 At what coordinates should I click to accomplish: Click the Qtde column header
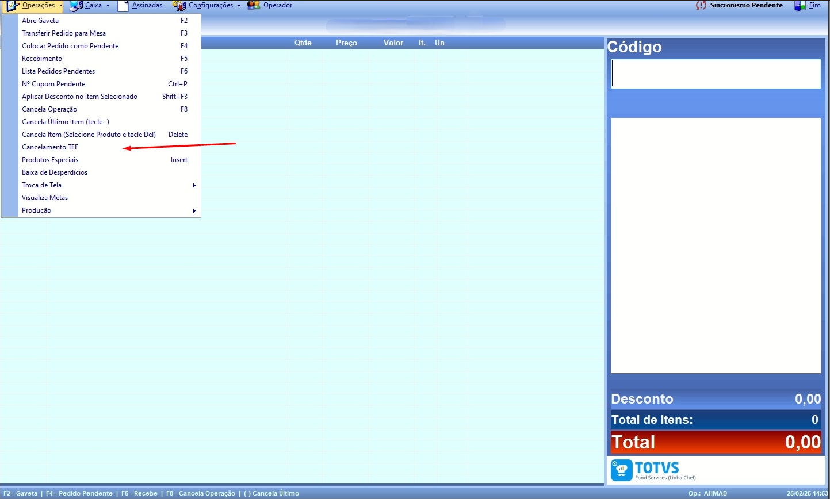pos(303,43)
